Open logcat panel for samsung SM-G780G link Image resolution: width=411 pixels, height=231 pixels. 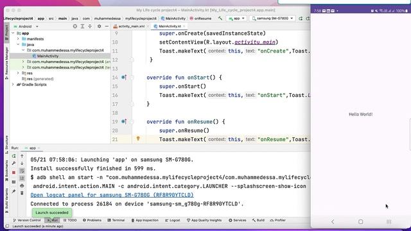click(112, 195)
